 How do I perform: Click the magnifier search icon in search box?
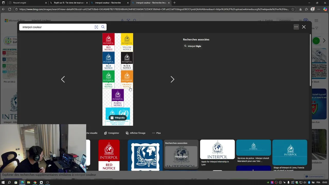coord(103,27)
